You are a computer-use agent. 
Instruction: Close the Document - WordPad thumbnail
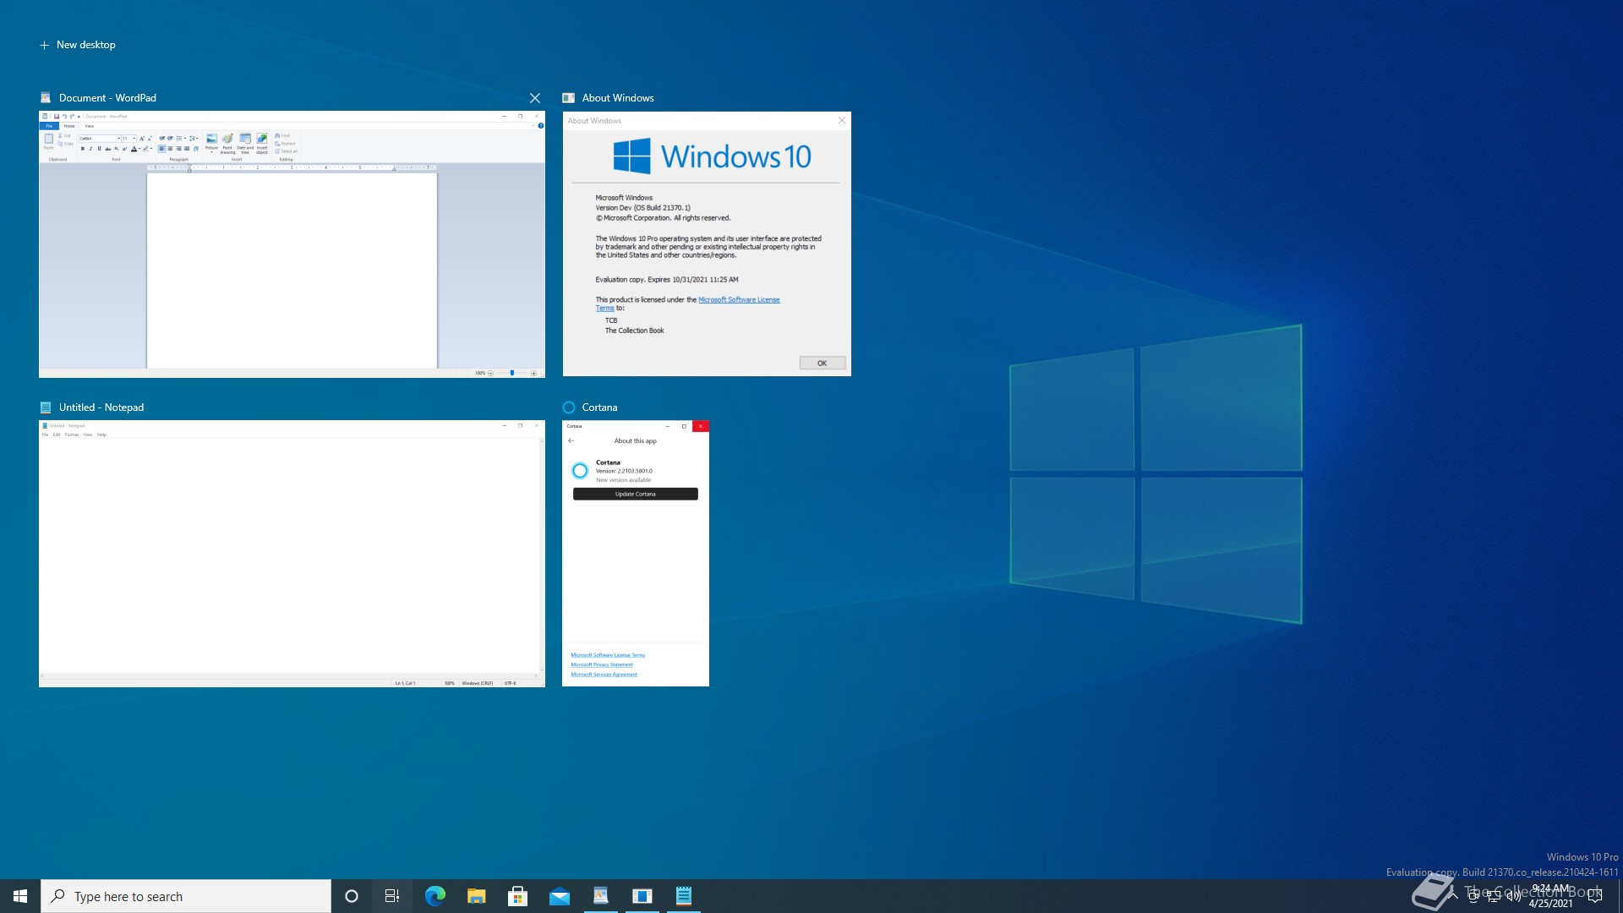534,98
